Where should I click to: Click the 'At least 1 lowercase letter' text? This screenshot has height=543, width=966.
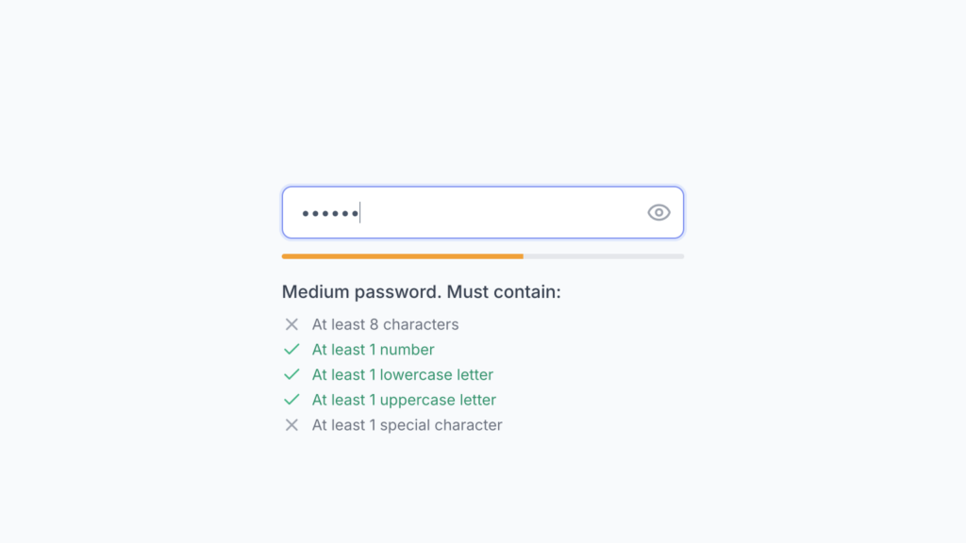coord(403,374)
